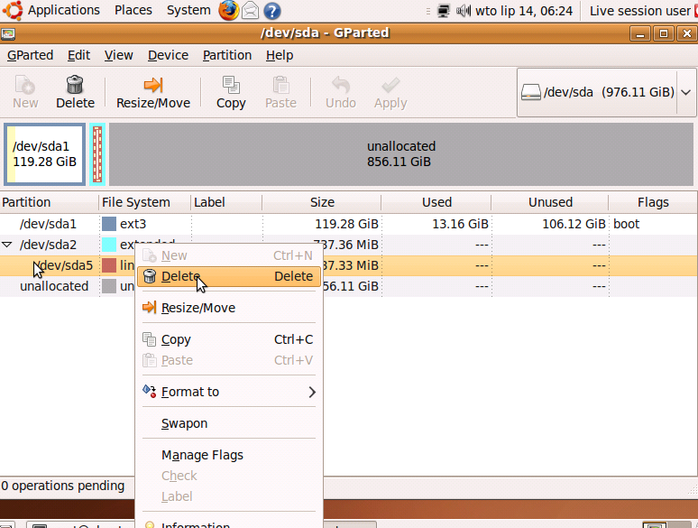Click the gray unallocated color swatch

(109, 286)
